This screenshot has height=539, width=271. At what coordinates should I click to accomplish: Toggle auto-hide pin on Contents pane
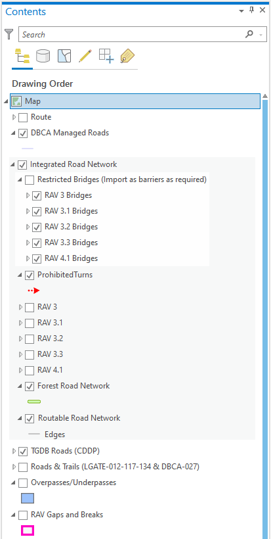252,10
